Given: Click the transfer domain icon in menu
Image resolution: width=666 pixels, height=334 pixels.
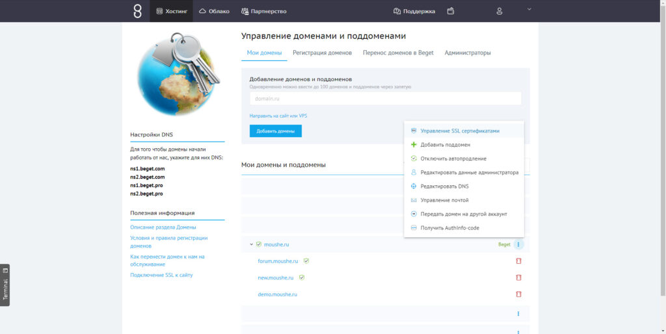Looking at the screenshot, I should [x=414, y=214].
